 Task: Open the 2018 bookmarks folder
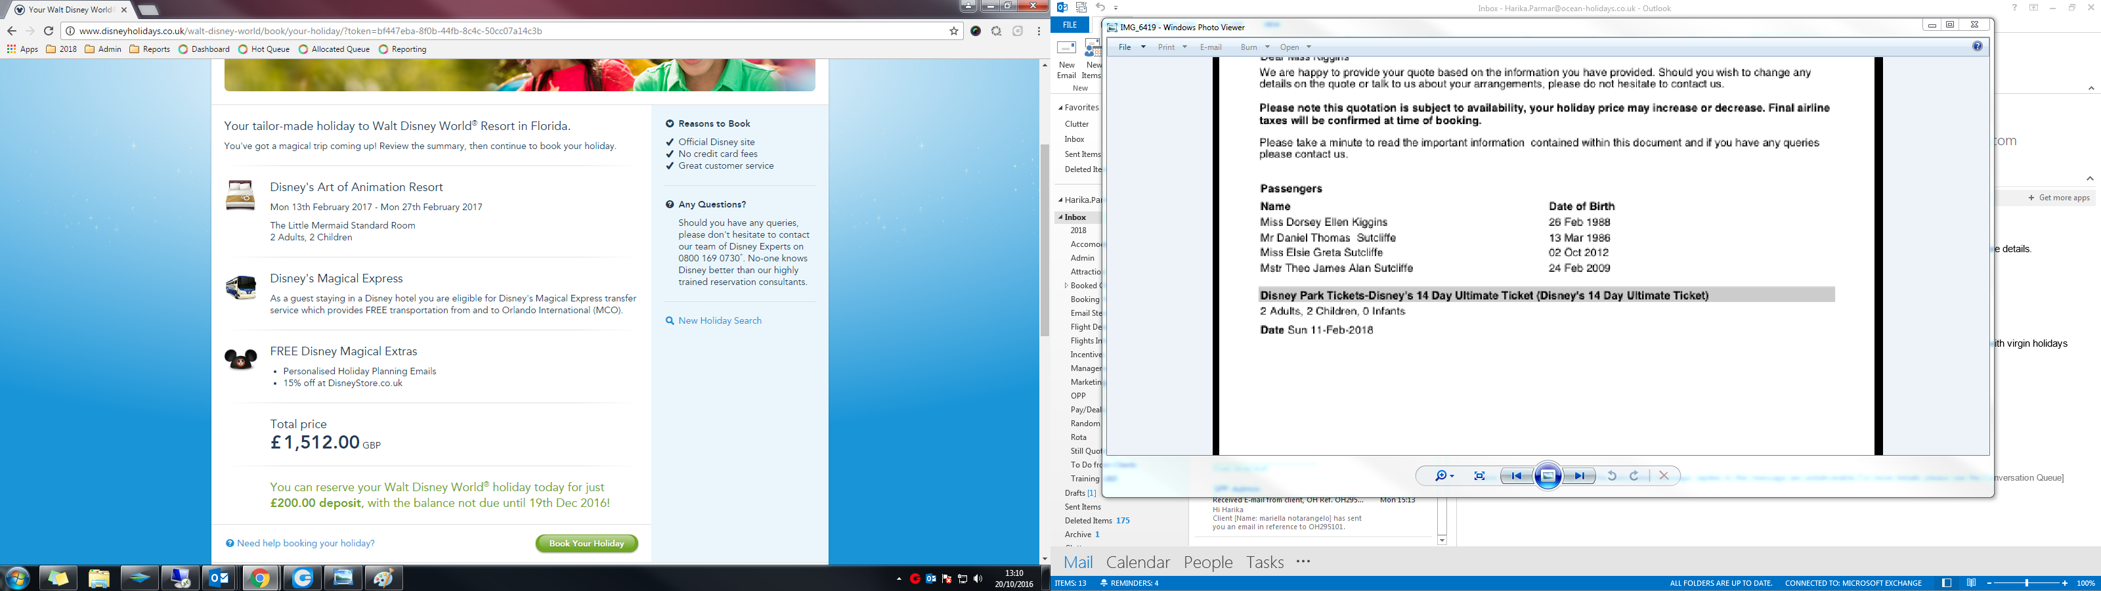click(x=61, y=49)
